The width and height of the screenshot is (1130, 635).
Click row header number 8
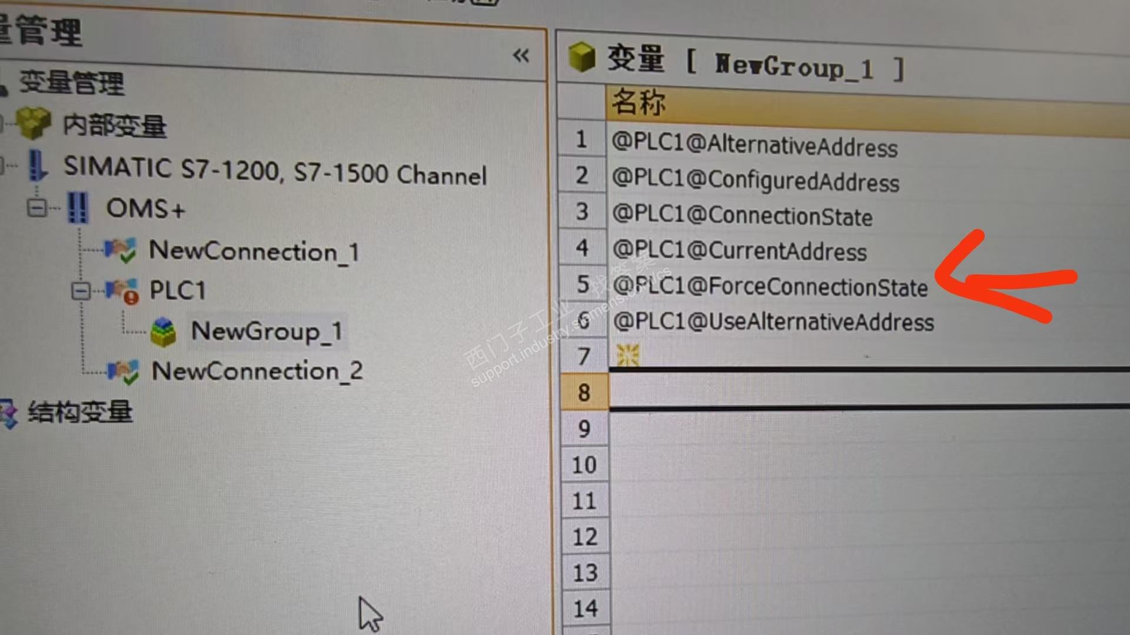coord(584,392)
